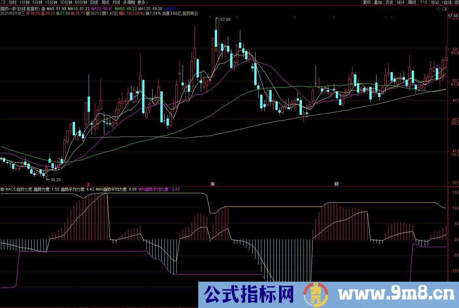Click the 开38.00 open price
Viewport: 459px width, 308px height.
[x=33, y=14]
